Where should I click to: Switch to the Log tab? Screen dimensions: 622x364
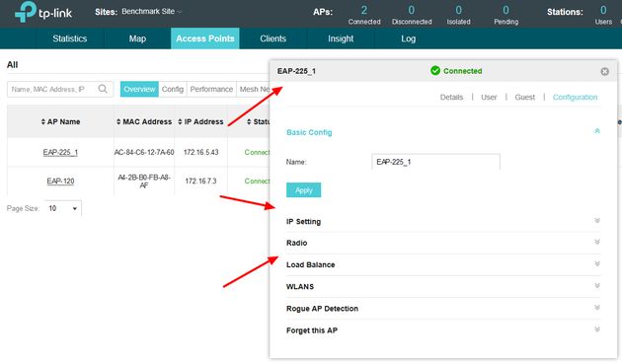coord(408,38)
